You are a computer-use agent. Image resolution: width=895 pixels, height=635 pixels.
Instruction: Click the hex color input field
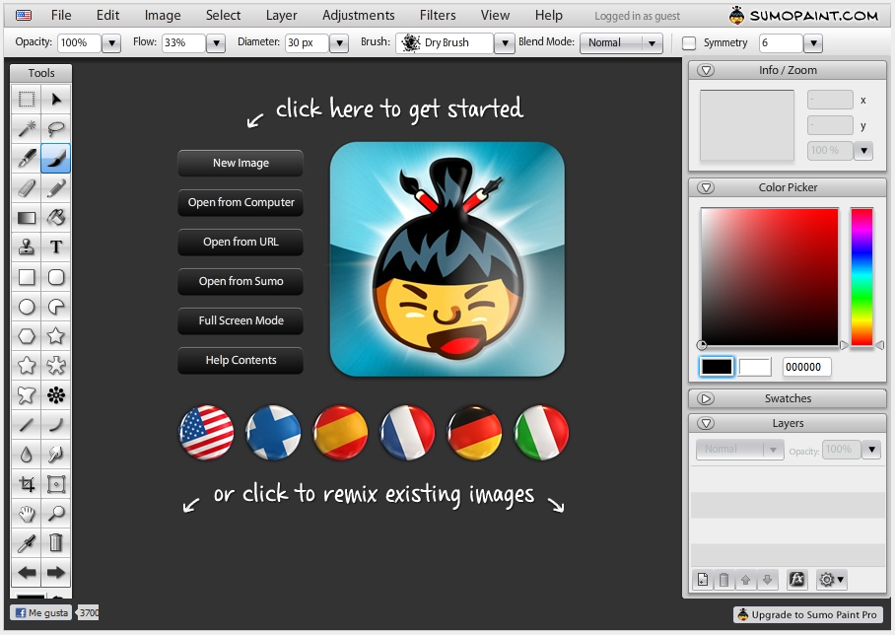[806, 367]
